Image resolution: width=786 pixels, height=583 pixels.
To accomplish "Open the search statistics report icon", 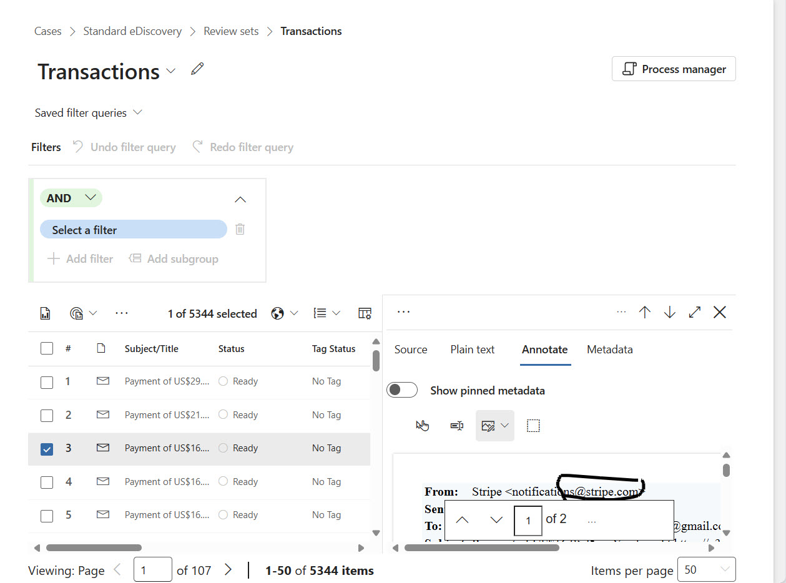I will pyautogui.click(x=44, y=313).
